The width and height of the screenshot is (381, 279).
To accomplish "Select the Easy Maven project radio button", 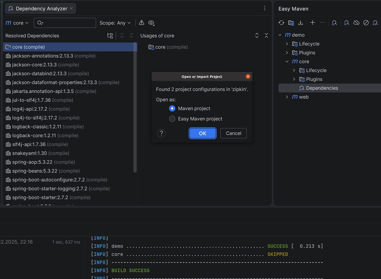I will [x=172, y=119].
